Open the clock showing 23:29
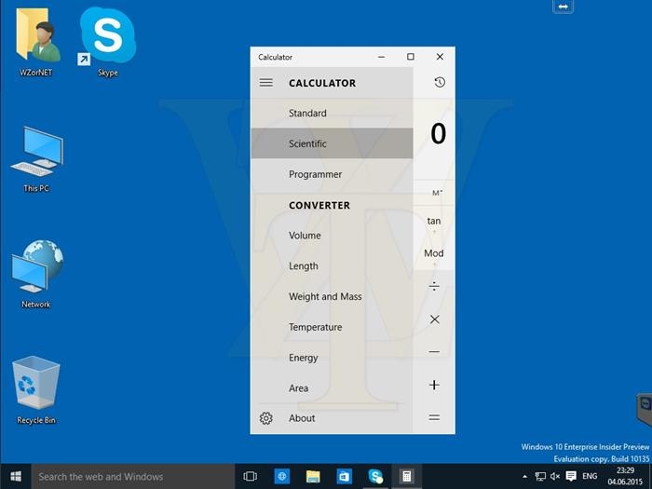 tap(625, 476)
